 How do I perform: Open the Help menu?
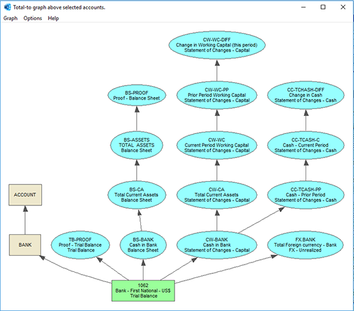pyautogui.click(x=53, y=18)
